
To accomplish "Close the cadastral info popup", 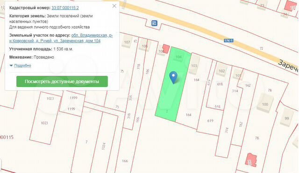I will (114, 6).
